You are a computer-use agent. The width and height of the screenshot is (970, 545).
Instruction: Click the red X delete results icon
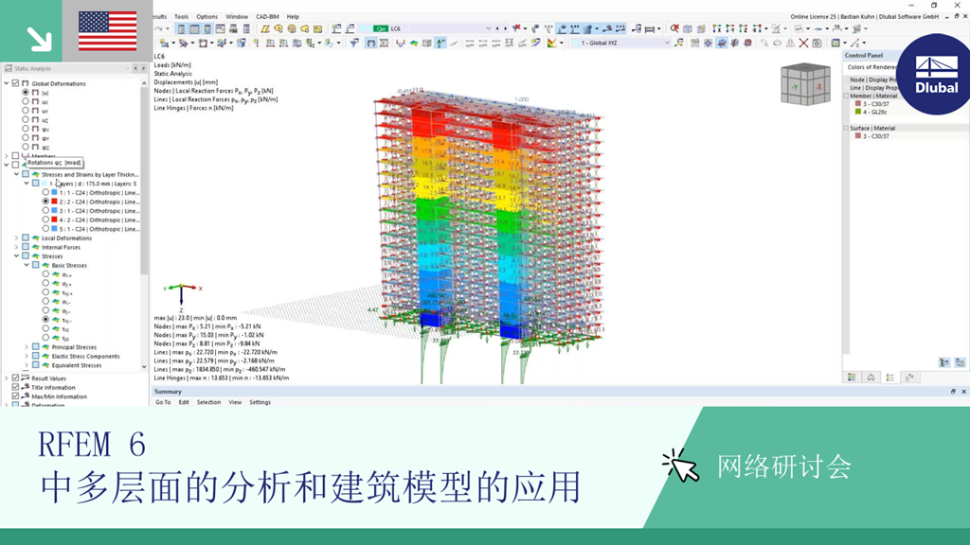[x=803, y=43]
